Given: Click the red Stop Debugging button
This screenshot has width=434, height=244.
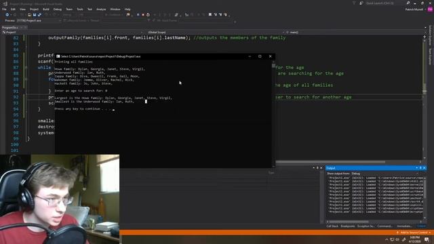Looking at the screenshot, I should click(143, 15).
